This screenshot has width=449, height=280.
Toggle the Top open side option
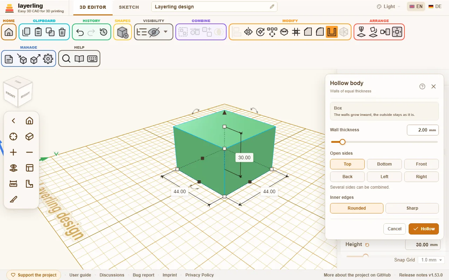[x=347, y=164]
